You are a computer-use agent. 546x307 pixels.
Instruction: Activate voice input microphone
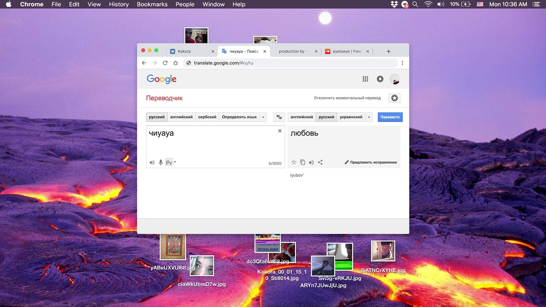click(161, 162)
